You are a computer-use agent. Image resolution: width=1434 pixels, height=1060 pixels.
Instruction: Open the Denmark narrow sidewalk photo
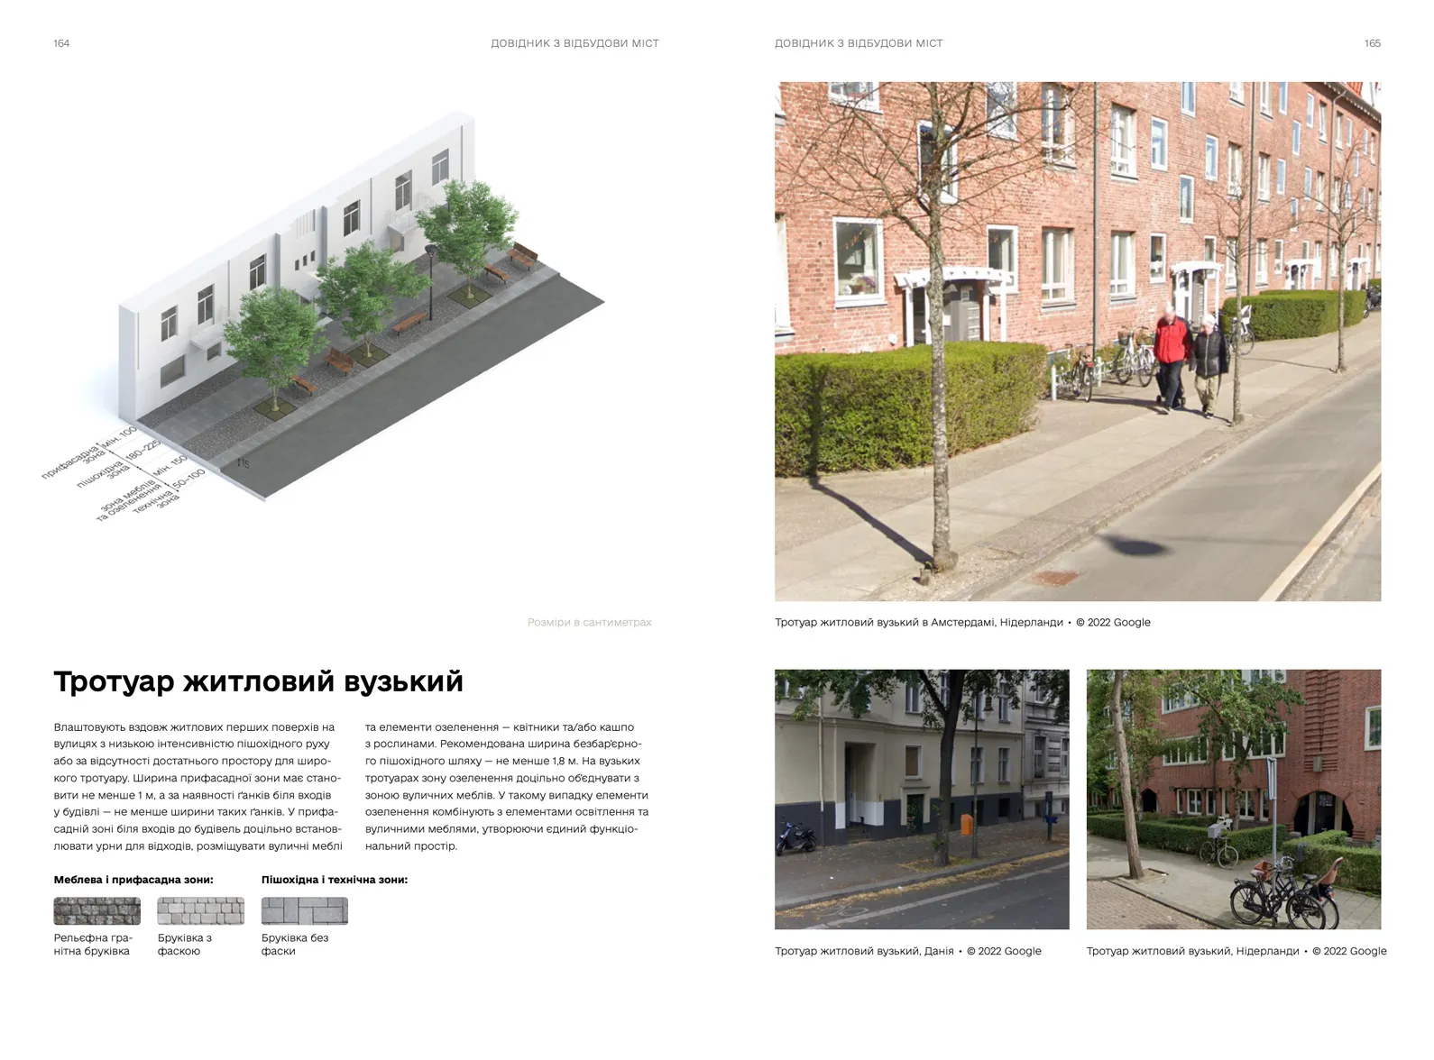(x=922, y=800)
